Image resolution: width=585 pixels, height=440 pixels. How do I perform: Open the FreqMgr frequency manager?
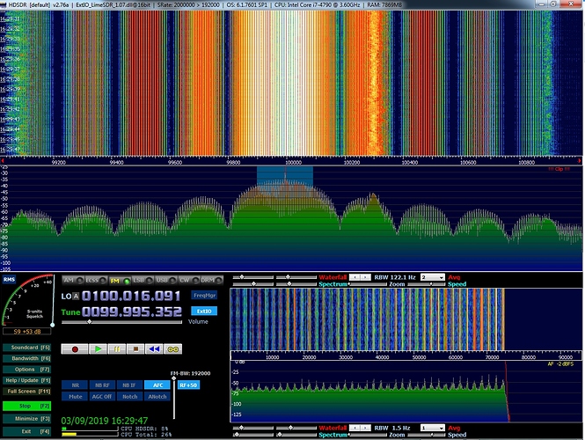coord(204,295)
